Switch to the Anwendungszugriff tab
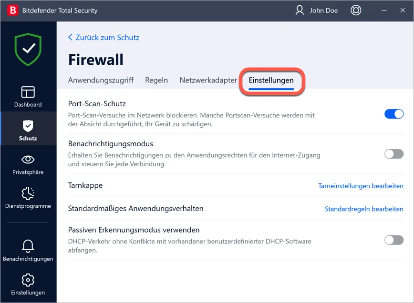The image size is (414, 303). tap(101, 80)
